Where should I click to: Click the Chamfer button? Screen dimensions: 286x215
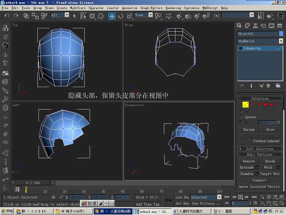tap(246, 174)
